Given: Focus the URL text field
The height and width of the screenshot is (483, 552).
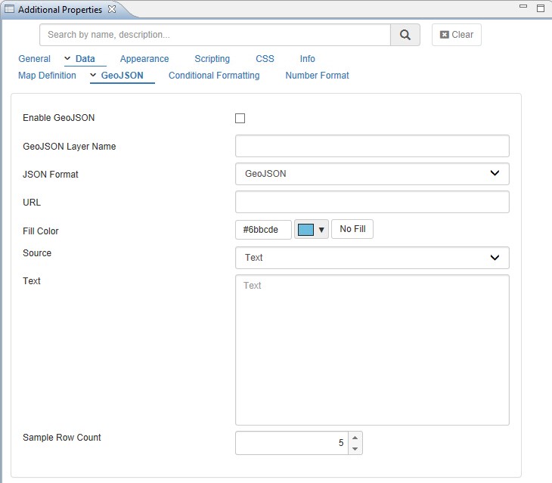Looking at the screenshot, I should [x=372, y=202].
